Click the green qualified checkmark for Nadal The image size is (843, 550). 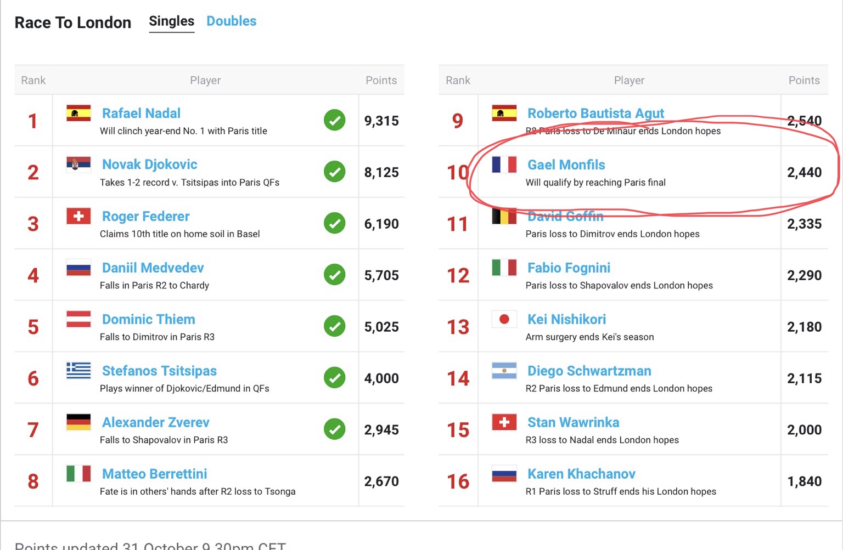[334, 120]
